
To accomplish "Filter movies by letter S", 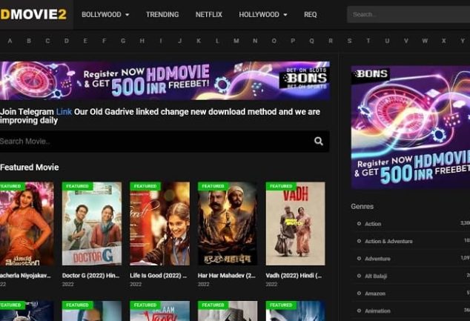I will (x=349, y=41).
